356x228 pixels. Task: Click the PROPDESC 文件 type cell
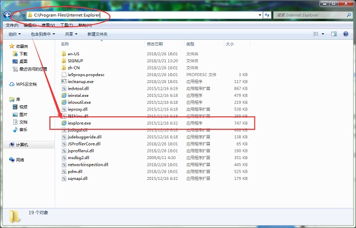[201, 74]
